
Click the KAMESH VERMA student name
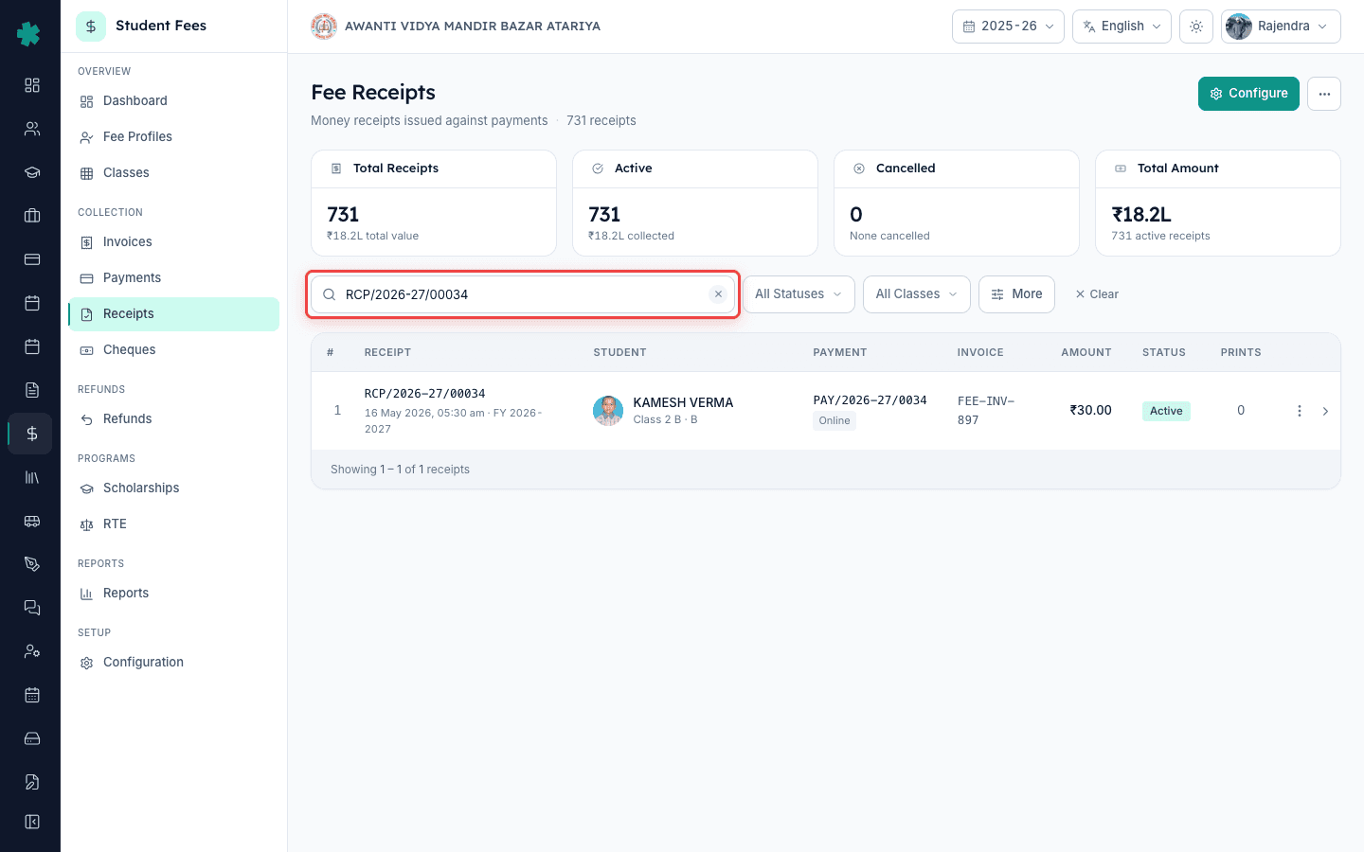(683, 403)
